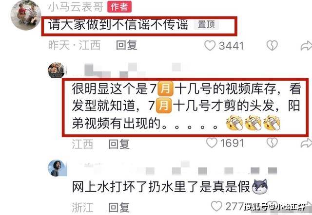Open avatar of Zhejiang commenter
Viewport: 312px width, 215px height.
click(x=57, y=168)
